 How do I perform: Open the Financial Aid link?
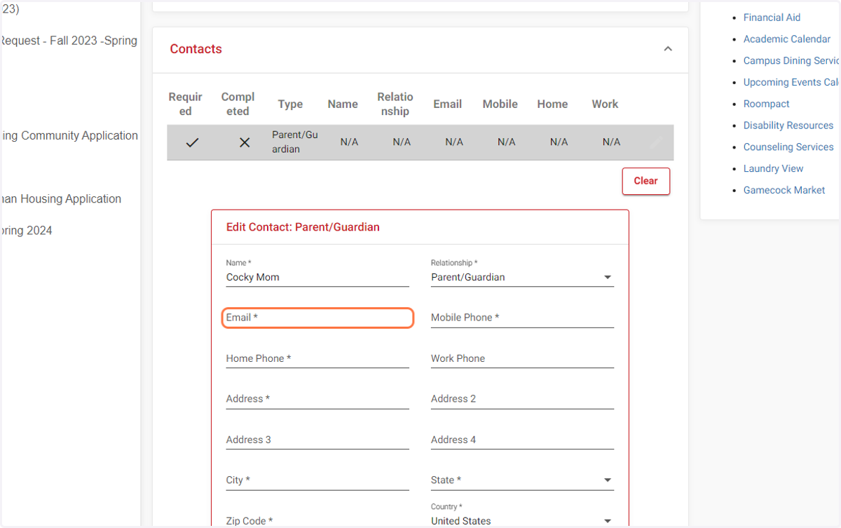coord(772,18)
